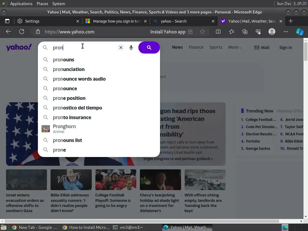Submit search with purple magnifier button
This screenshot has width=308, height=231.
[149, 47]
